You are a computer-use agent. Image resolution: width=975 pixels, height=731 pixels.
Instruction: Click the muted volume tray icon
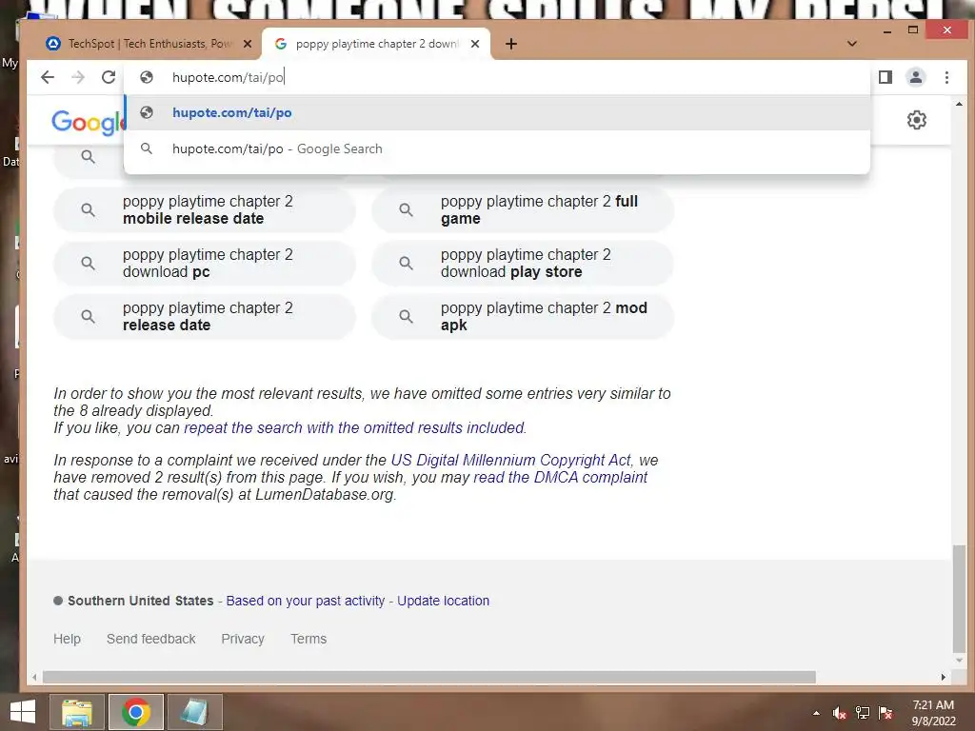coord(840,713)
